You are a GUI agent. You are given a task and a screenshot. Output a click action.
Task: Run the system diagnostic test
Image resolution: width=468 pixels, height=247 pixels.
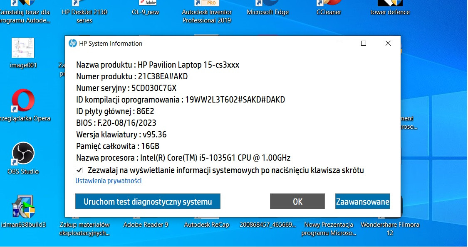148,201
